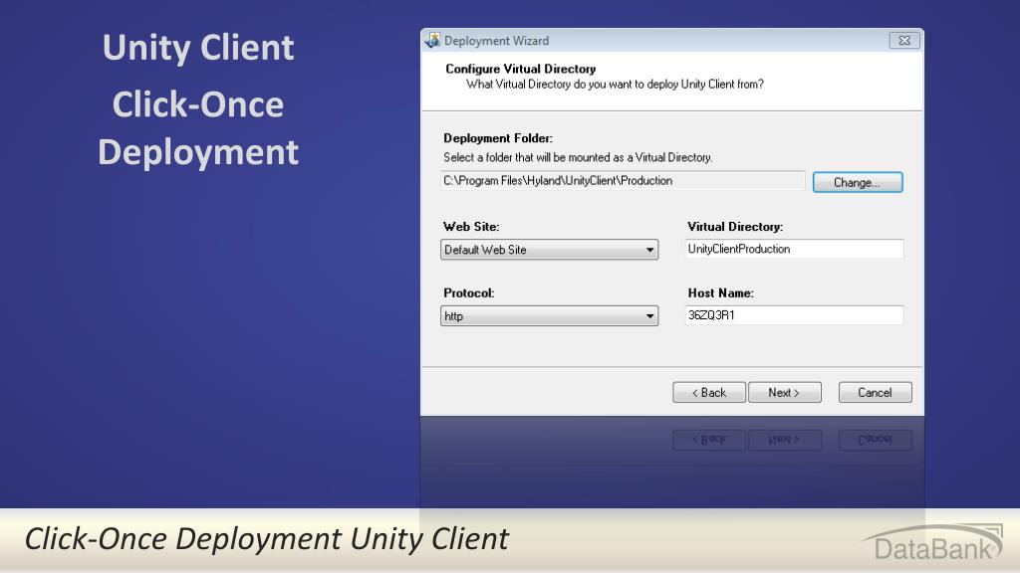Open the Protocol dropdown showing http

coord(549,316)
